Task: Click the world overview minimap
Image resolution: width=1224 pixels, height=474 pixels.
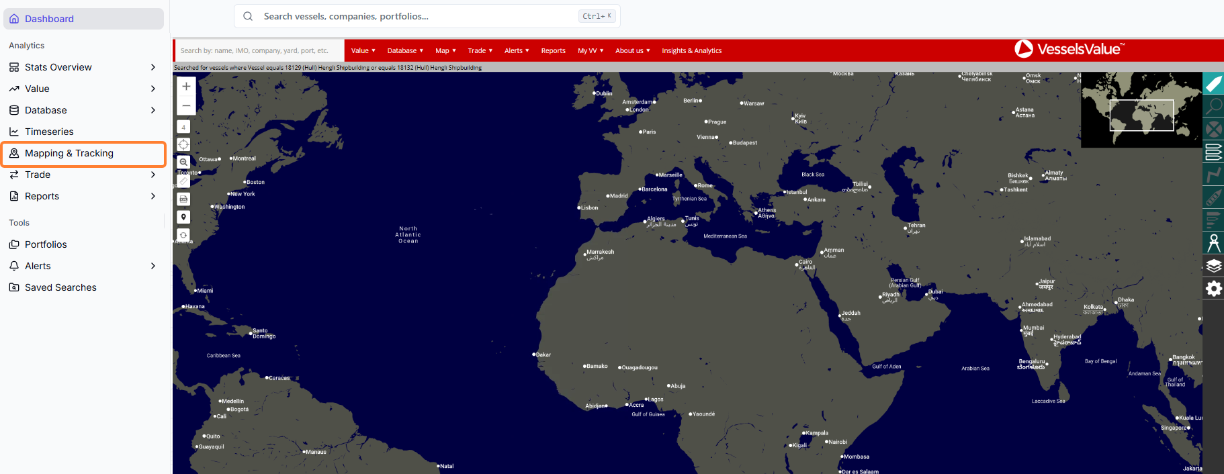Action: tap(1141, 110)
